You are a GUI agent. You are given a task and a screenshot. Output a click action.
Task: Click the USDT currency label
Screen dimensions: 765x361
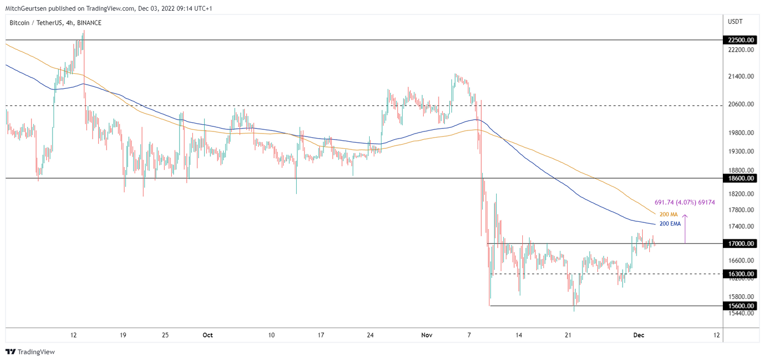(x=734, y=21)
